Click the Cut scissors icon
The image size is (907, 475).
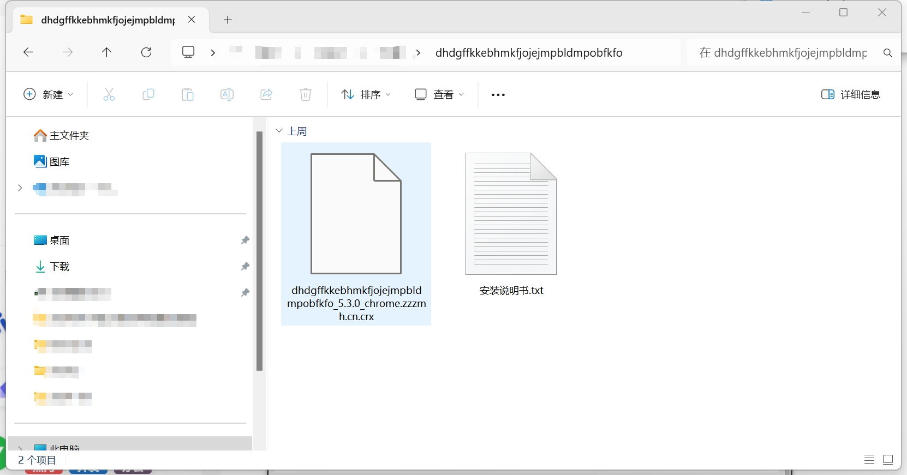[x=109, y=94]
